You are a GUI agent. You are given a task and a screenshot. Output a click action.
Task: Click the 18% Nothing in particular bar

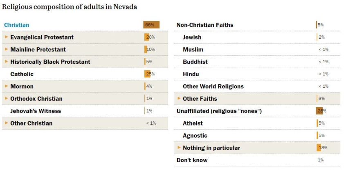[x=319, y=148]
